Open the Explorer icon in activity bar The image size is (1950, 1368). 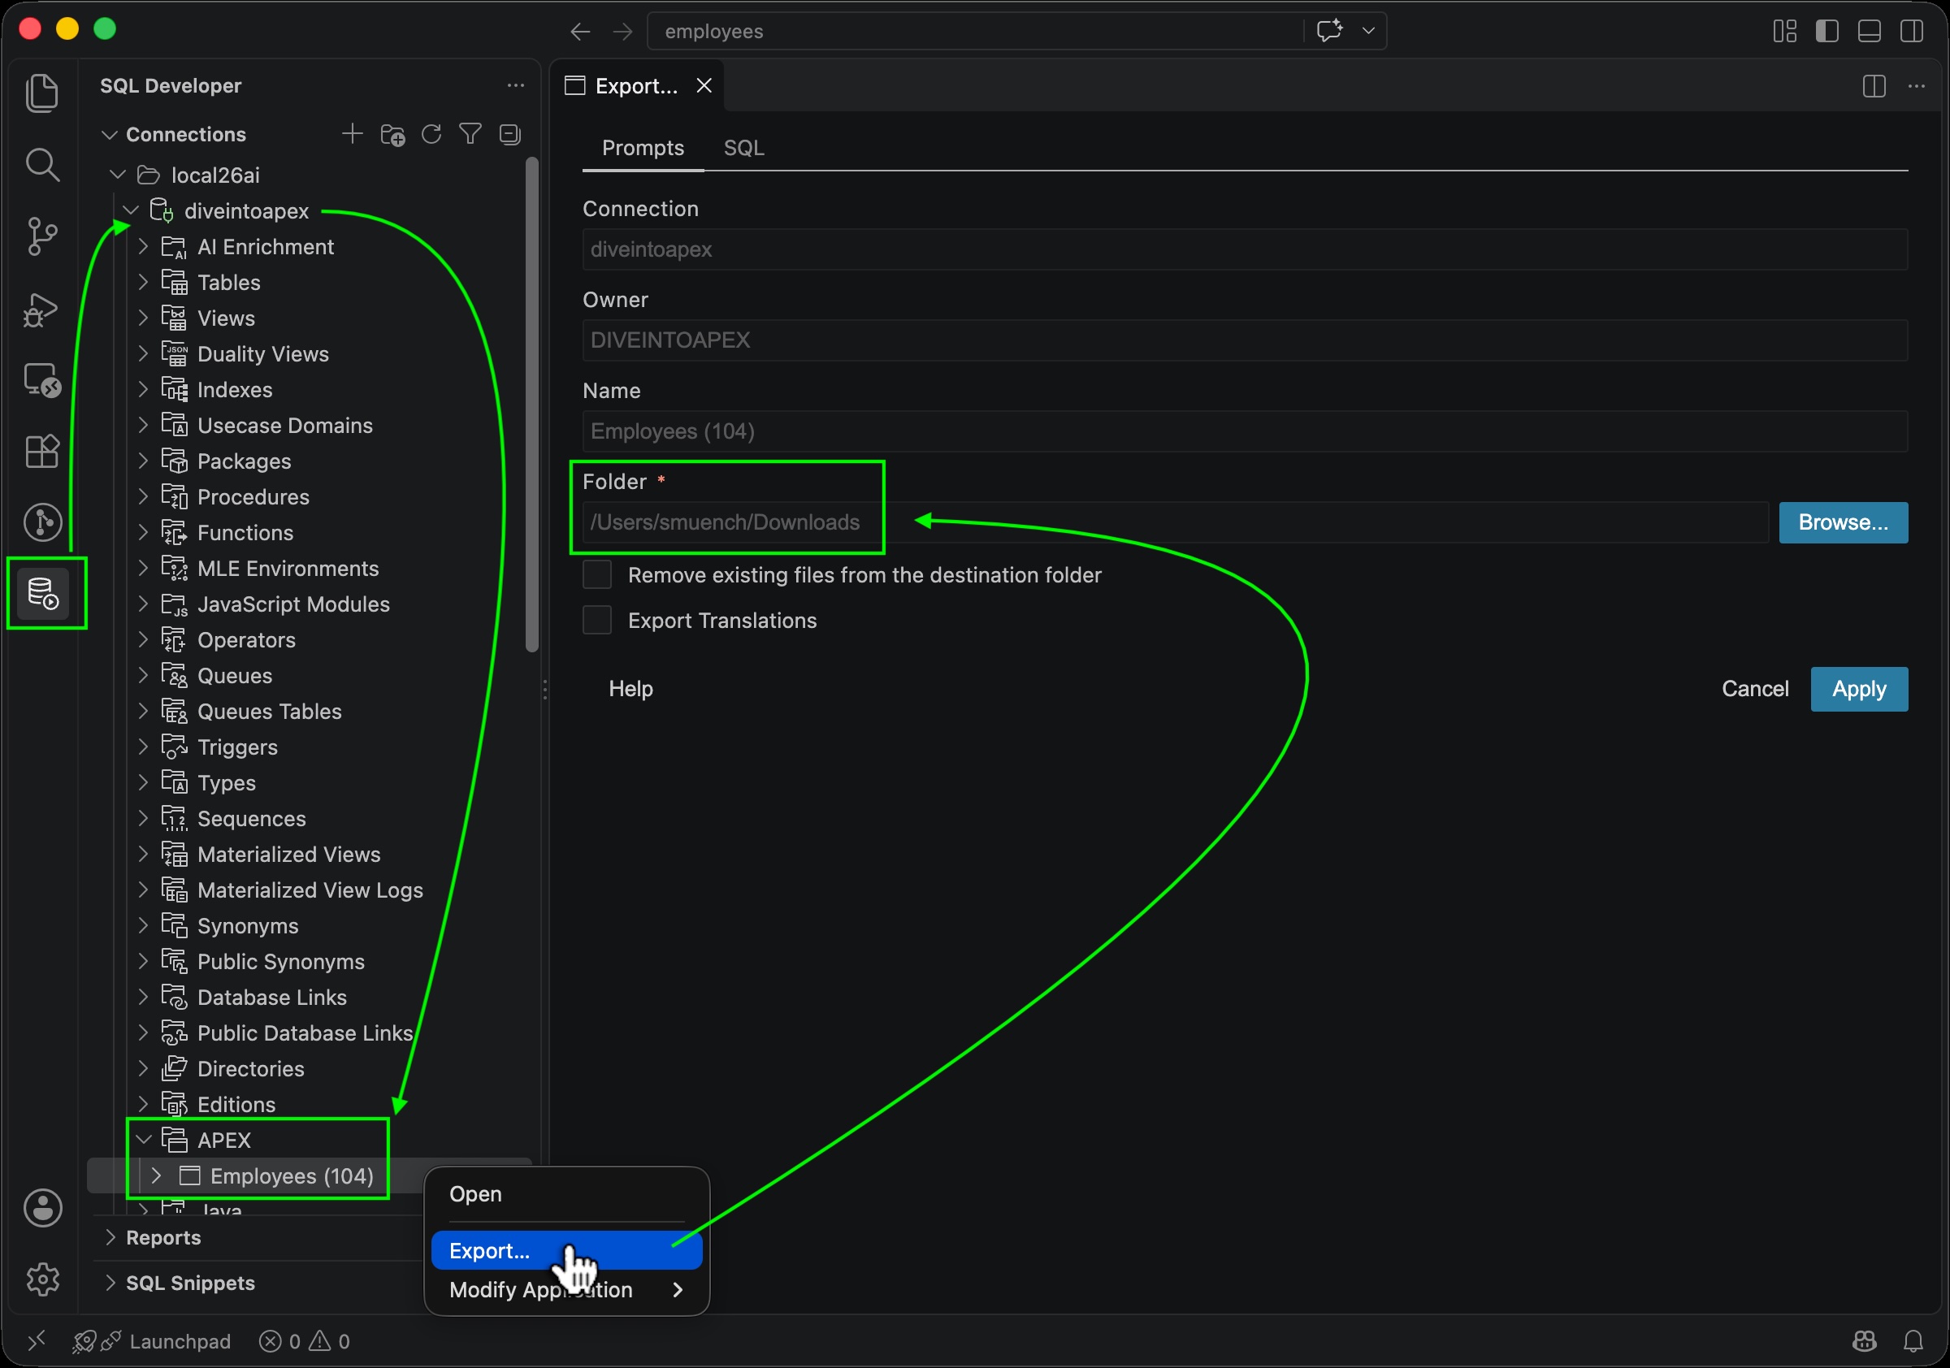click(x=42, y=93)
